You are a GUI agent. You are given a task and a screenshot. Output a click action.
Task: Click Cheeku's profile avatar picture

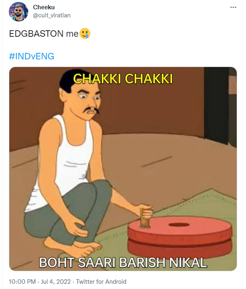(19, 12)
